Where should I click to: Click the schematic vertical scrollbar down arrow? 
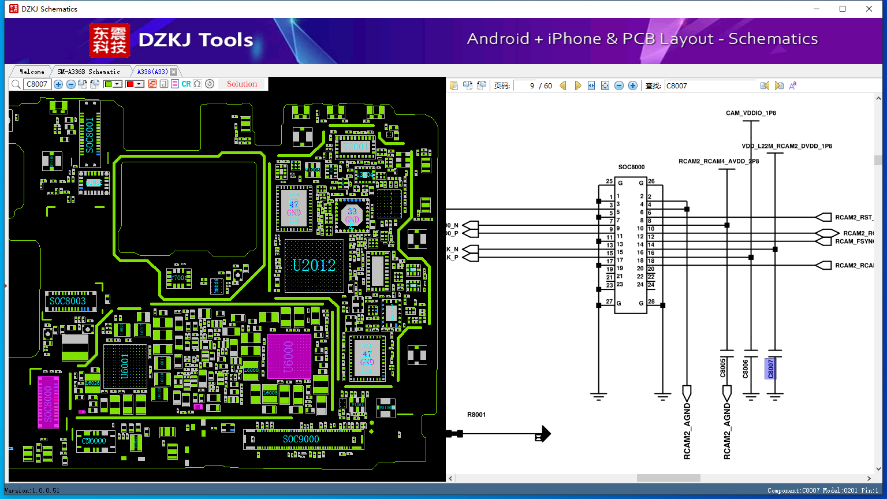[x=878, y=470]
